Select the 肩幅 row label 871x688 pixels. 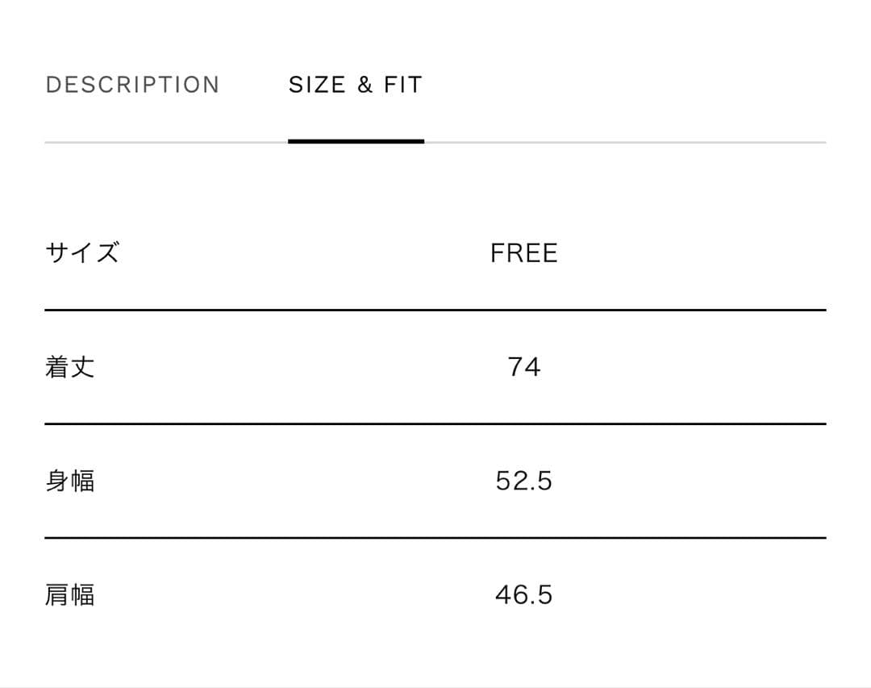coord(70,595)
